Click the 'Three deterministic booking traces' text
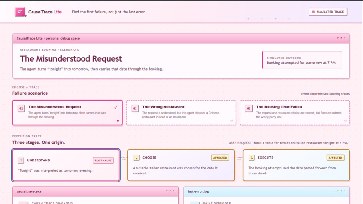 click(x=325, y=94)
